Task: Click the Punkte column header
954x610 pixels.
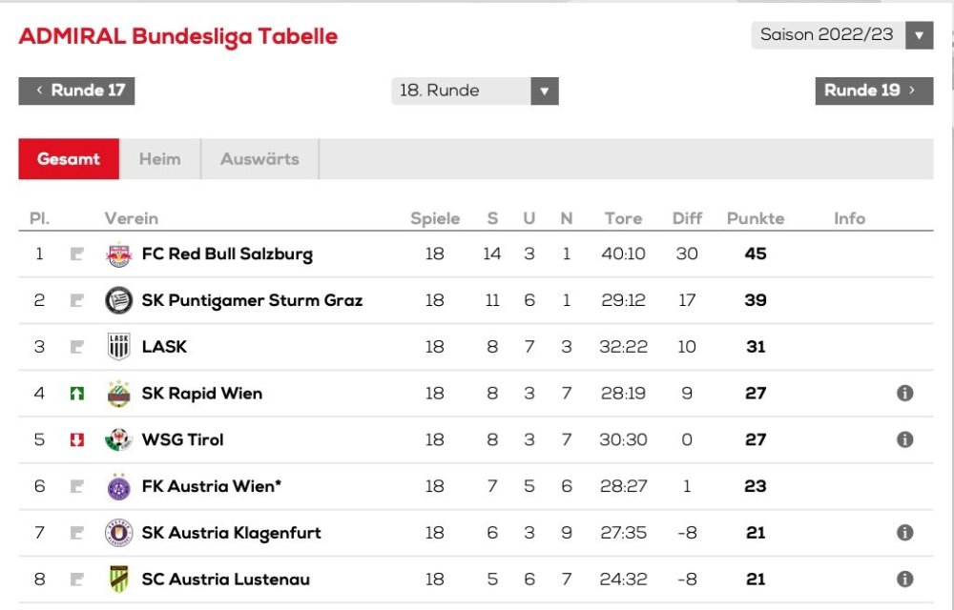Action: click(x=756, y=218)
